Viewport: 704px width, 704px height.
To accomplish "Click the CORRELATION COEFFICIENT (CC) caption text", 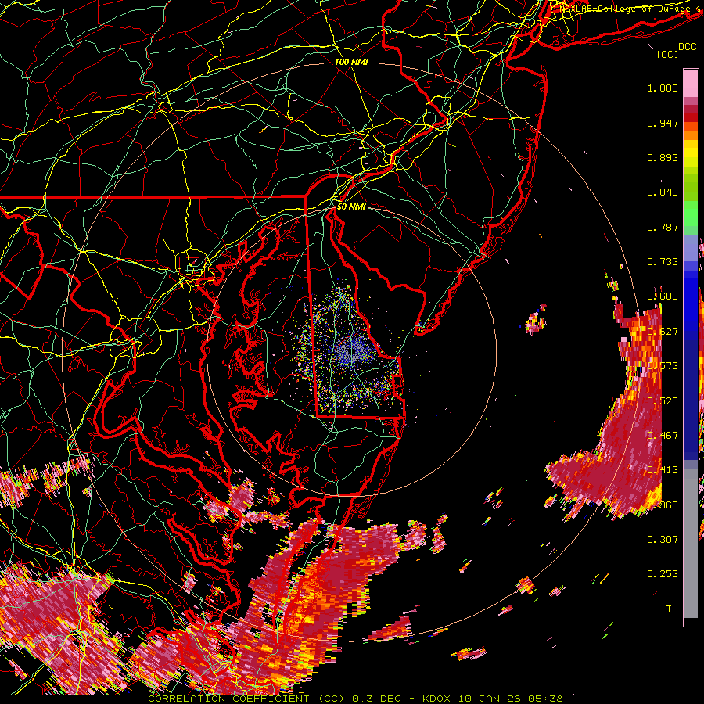I will [246, 699].
